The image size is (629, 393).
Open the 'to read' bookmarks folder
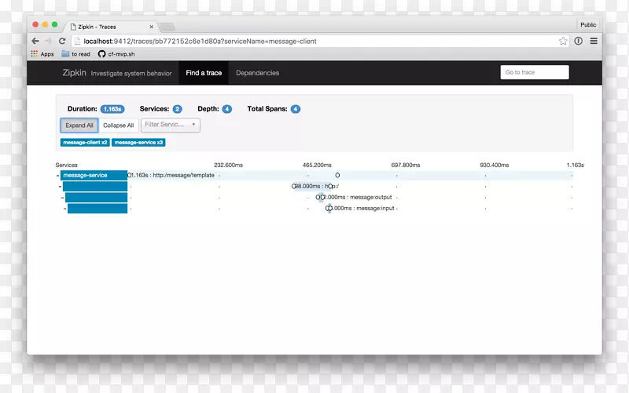pos(76,54)
